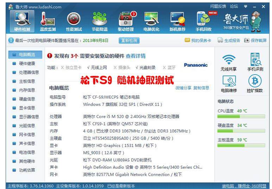Click the CPU温度 temperature bar

click(x=241, y=116)
